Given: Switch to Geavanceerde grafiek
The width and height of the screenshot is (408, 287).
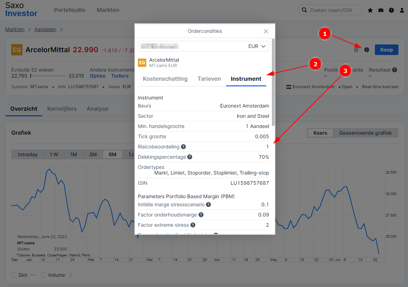Looking at the screenshot, I should [x=365, y=133].
